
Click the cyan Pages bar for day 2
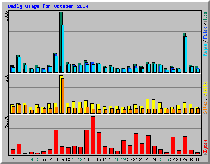coord(20,65)
